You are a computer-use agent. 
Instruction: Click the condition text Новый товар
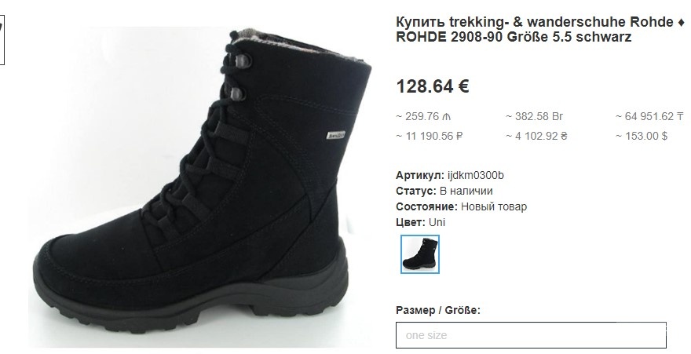click(494, 206)
